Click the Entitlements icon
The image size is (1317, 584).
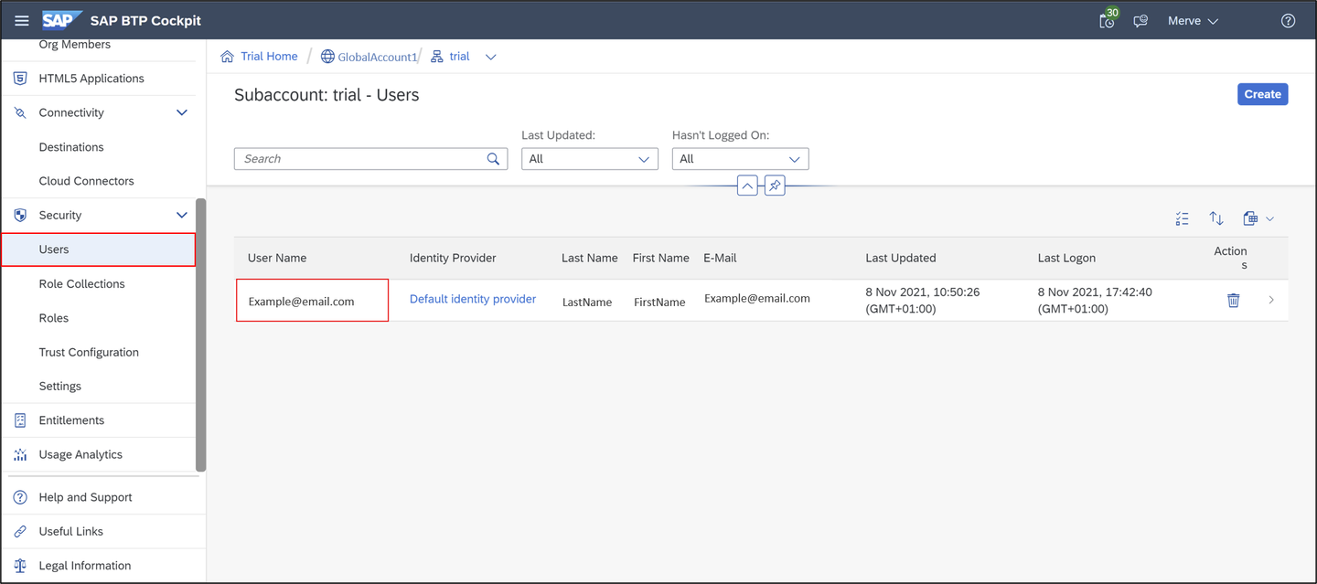coord(20,420)
